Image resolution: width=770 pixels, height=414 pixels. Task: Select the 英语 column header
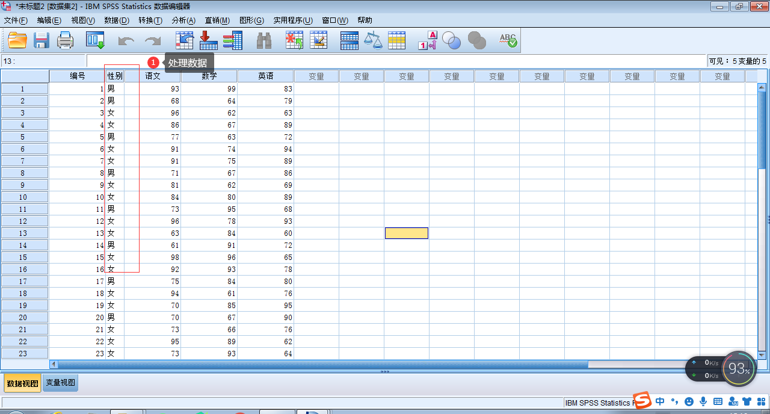(x=265, y=76)
